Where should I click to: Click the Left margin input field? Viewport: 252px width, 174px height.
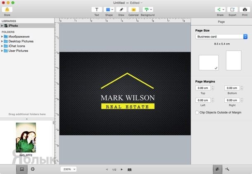(203, 100)
